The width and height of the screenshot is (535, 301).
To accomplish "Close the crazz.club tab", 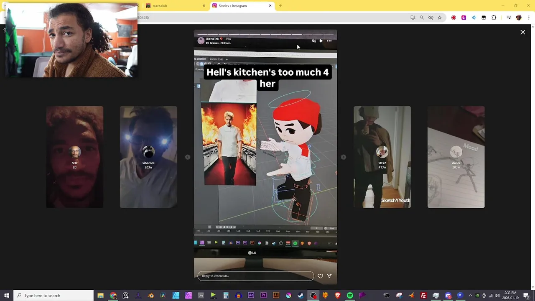I will (x=204, y=6).
